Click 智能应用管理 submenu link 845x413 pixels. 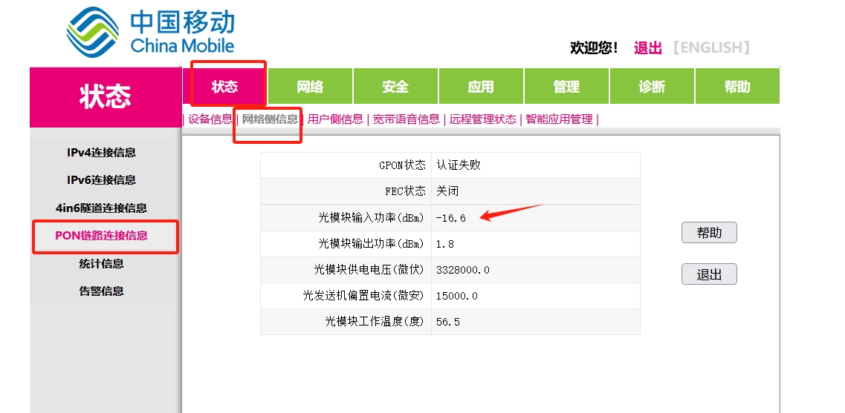click(559, 119)
